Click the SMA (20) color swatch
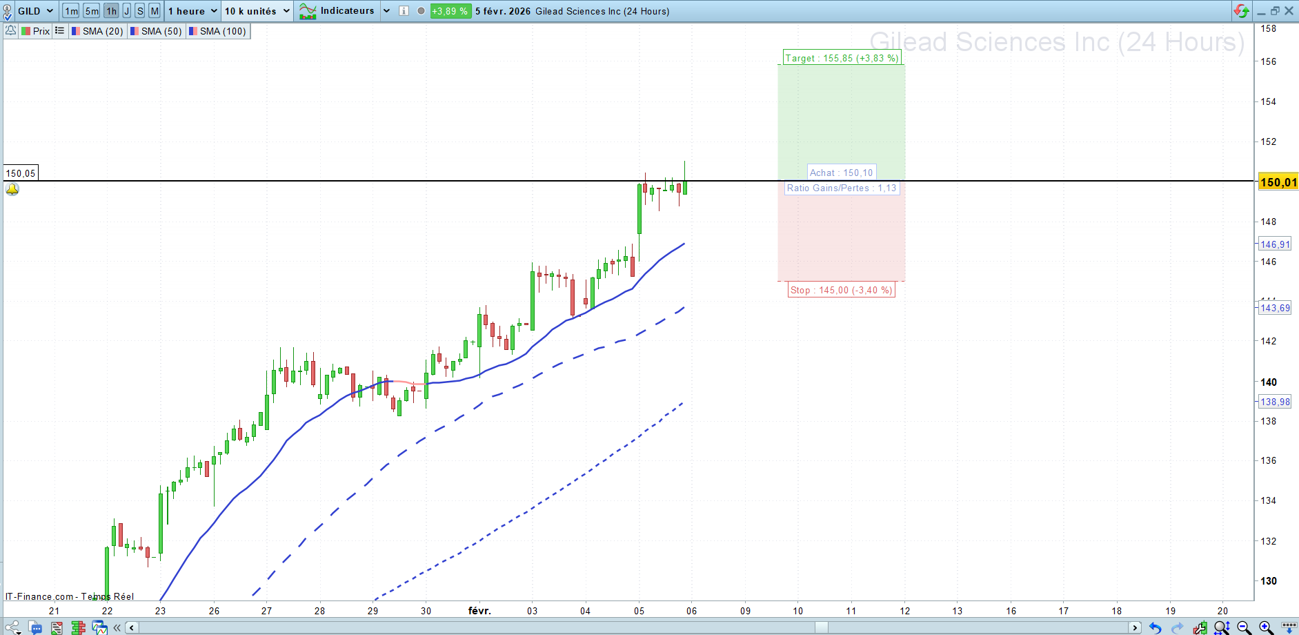This screenshot has width=1299, height=635. [x=76, y=31]
